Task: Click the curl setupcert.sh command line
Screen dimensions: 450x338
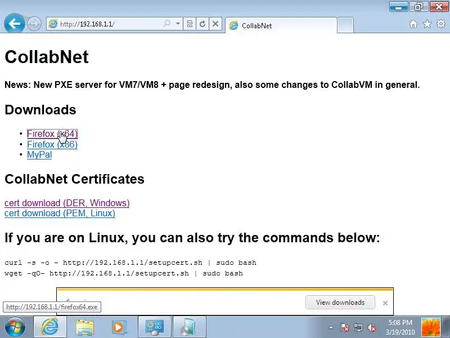Action: point(130,263)
